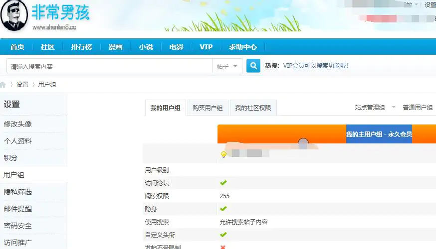
Task: Click 用户组 in the breadcrumb
Action: coord(47,85)
